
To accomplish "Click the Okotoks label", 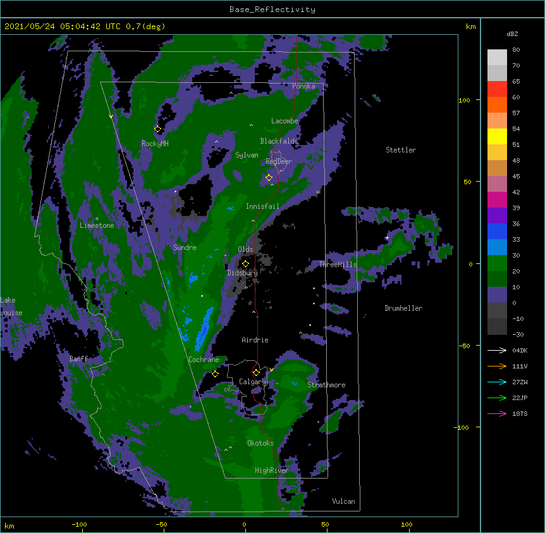I will (x=260, y=443).
